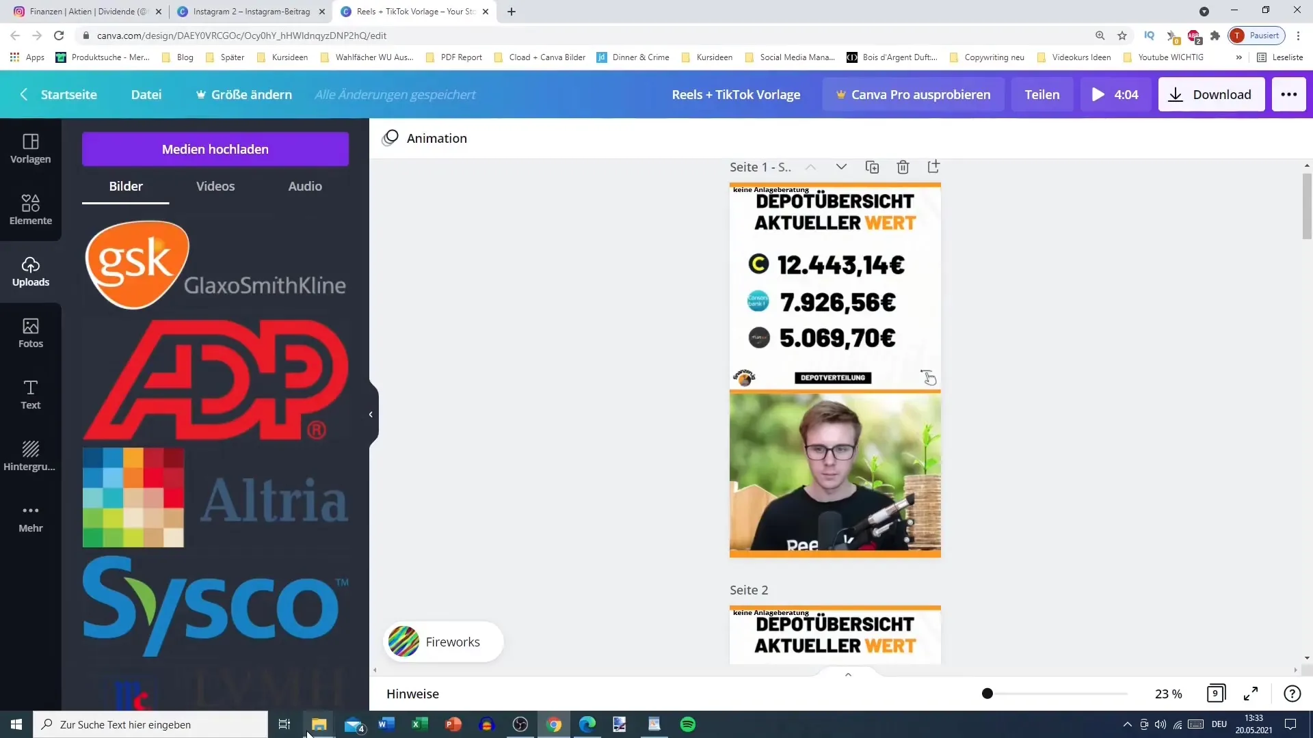This screenshot has width=1313, height=738.
Task: Select the Seite 2 design canvas
Action: click(x=835, y=635)
